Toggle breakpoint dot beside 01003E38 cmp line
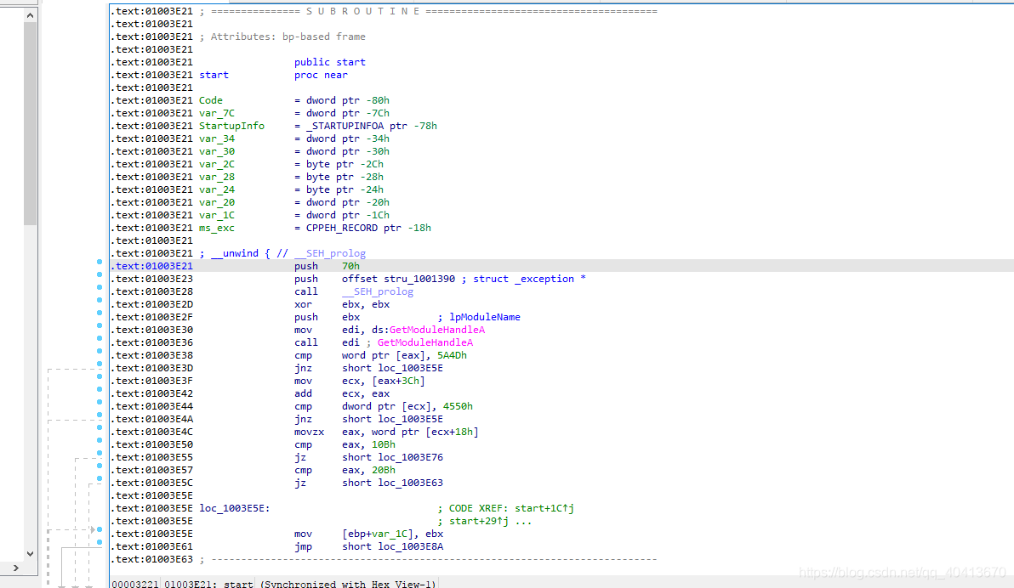 click(100, 351)
